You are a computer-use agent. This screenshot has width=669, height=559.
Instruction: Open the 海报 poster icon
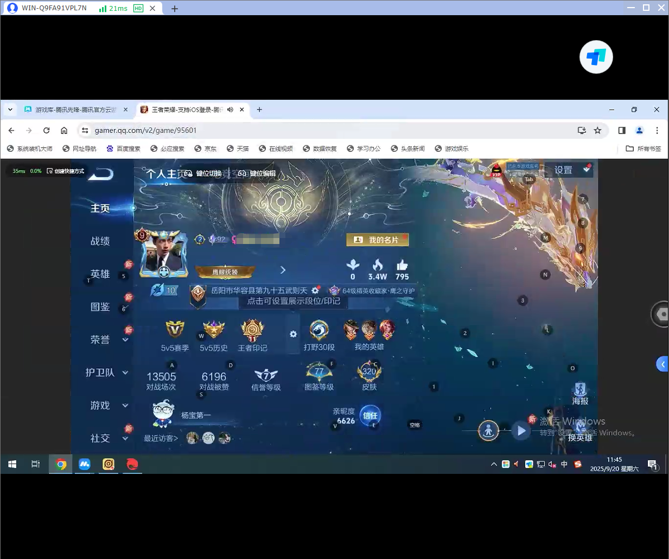pyautogui.click(x=580, y=394)
